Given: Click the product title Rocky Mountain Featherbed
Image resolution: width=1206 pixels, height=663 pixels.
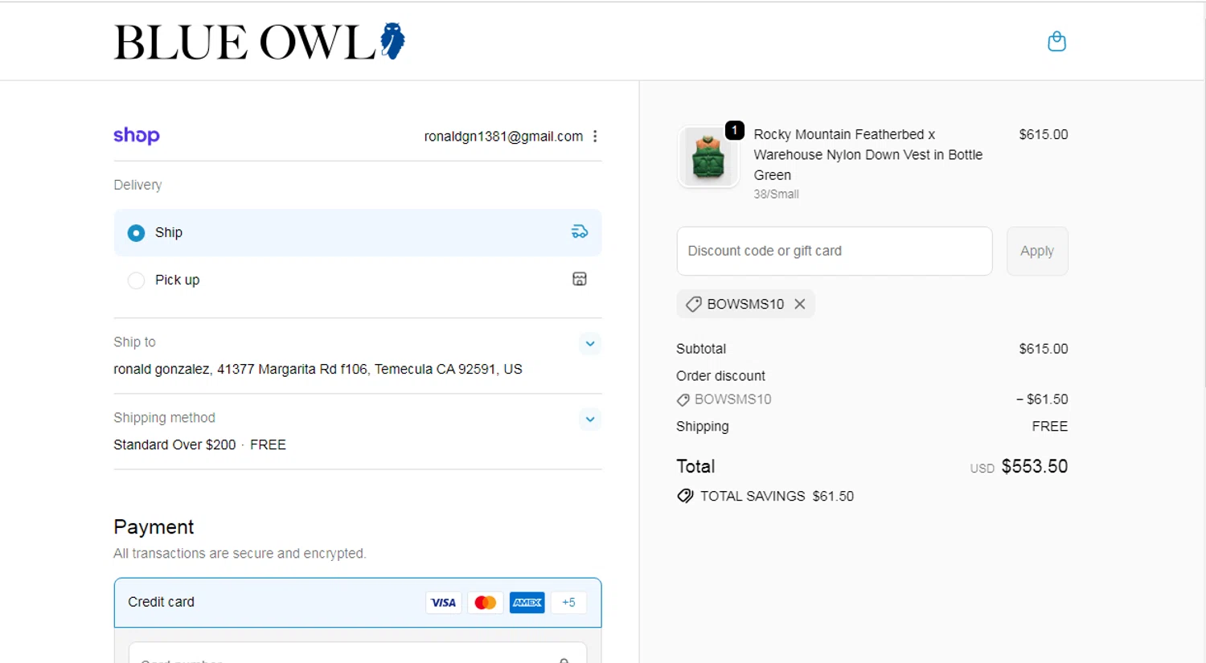Looking at the screenshot, I should tap(868, 154).
